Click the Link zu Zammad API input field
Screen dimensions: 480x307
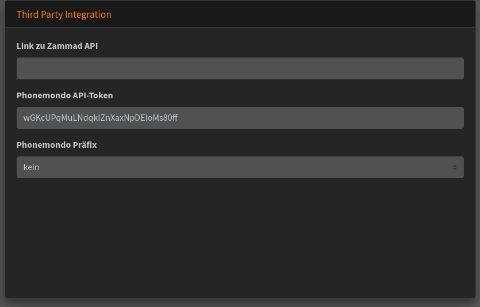240,68
